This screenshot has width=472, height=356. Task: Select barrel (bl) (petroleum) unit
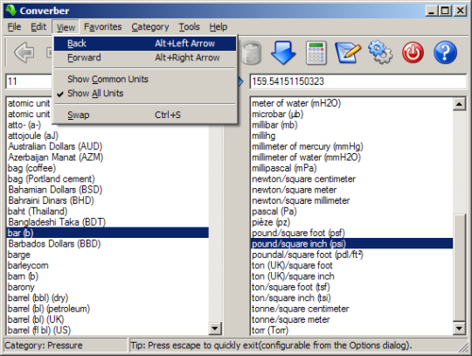[108, 309]
